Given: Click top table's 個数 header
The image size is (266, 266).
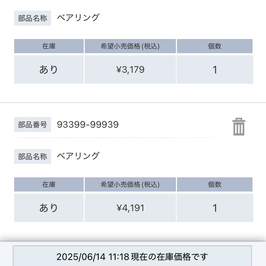Looking at the screenshot, I should (x=215, y=46).
